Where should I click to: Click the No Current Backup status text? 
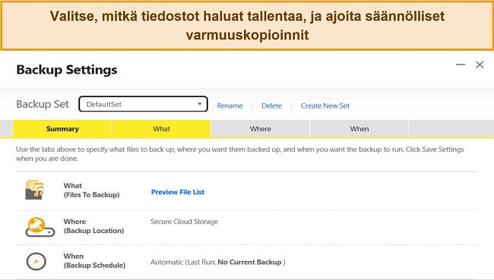249,262
